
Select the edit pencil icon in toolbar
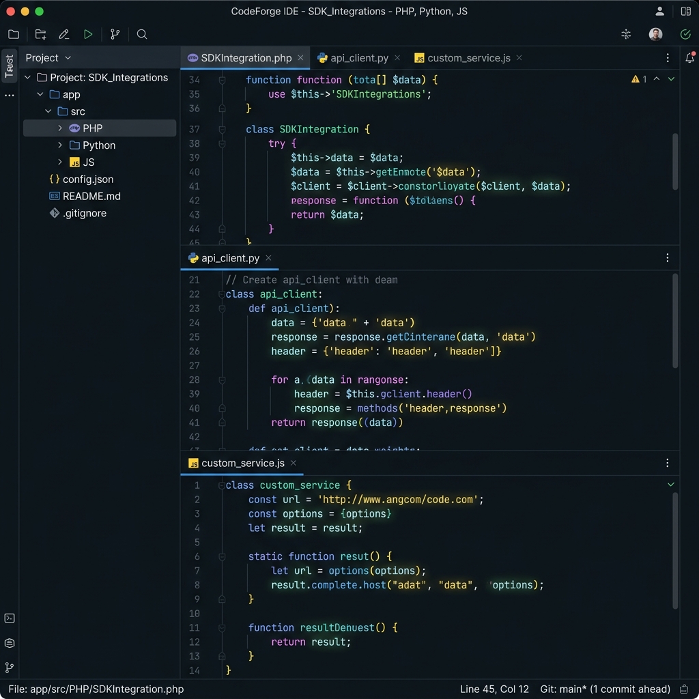click(64, 34)
